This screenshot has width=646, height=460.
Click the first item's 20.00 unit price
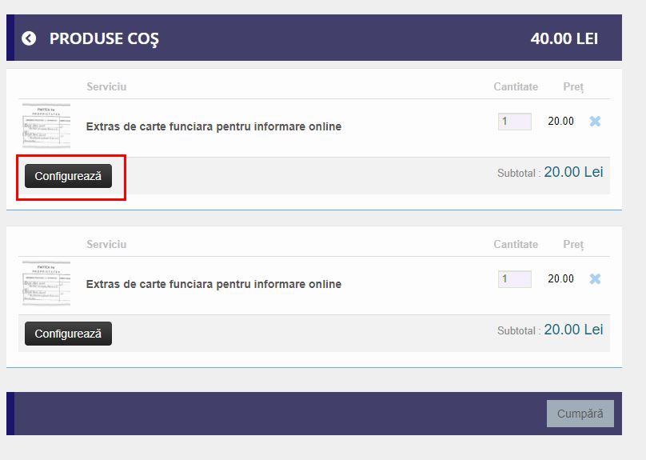click(560, 122)
